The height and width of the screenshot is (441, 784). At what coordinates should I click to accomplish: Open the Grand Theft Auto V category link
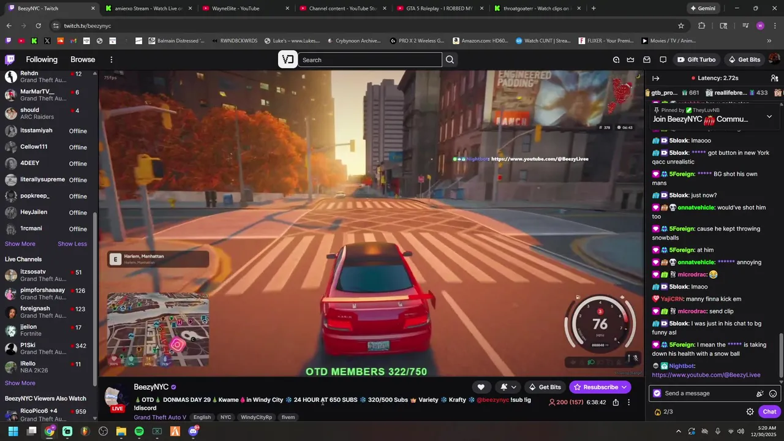point(160,417)
